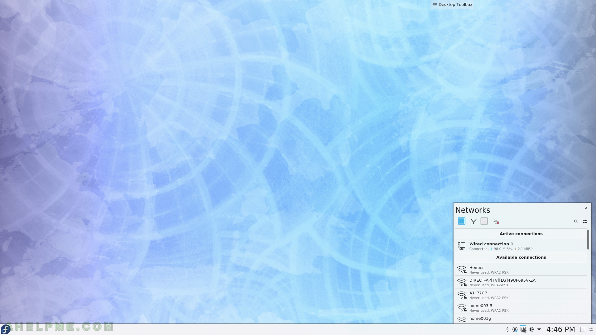Open the Desktop Toolbox menu
This screenshot has height=335, width=596.
(x=453, y=5)
